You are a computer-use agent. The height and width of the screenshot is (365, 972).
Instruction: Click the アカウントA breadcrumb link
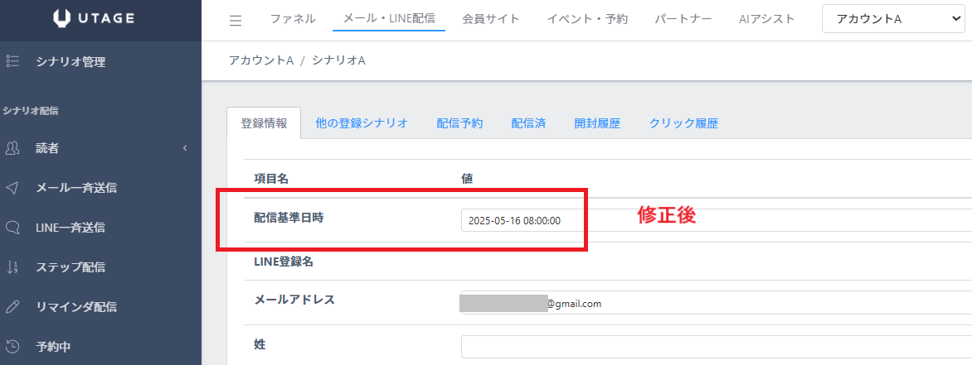261,61
